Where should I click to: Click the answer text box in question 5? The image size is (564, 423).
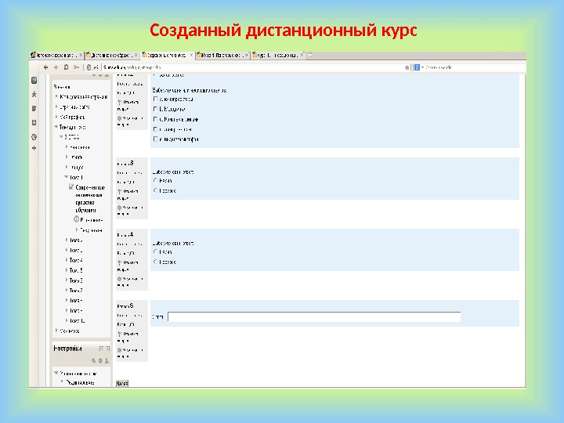(314, 317)
